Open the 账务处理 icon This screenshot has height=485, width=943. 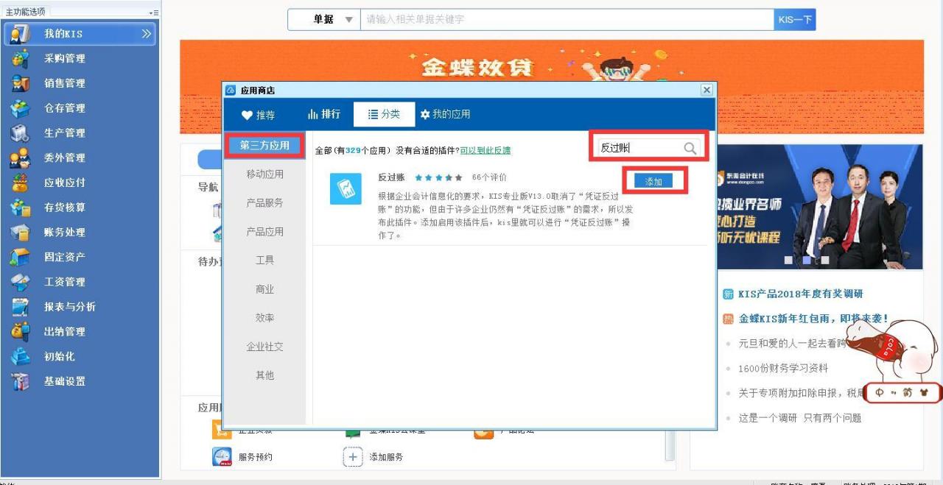point(18,232)
